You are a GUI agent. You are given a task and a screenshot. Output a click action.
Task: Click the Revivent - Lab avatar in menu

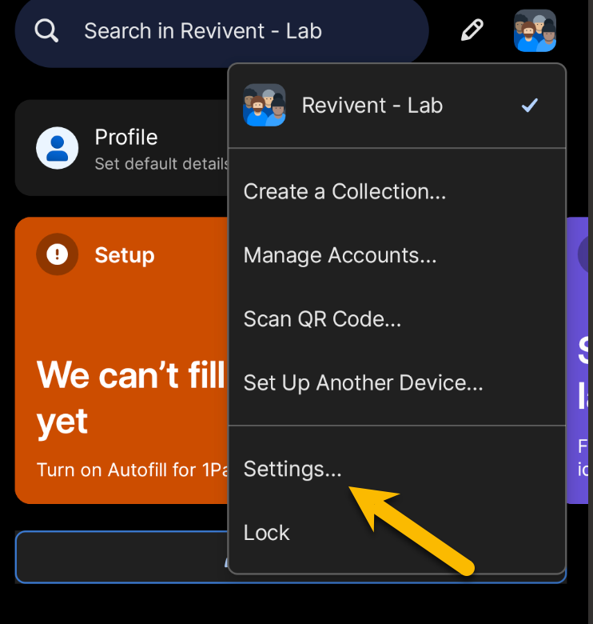(264, 105)
